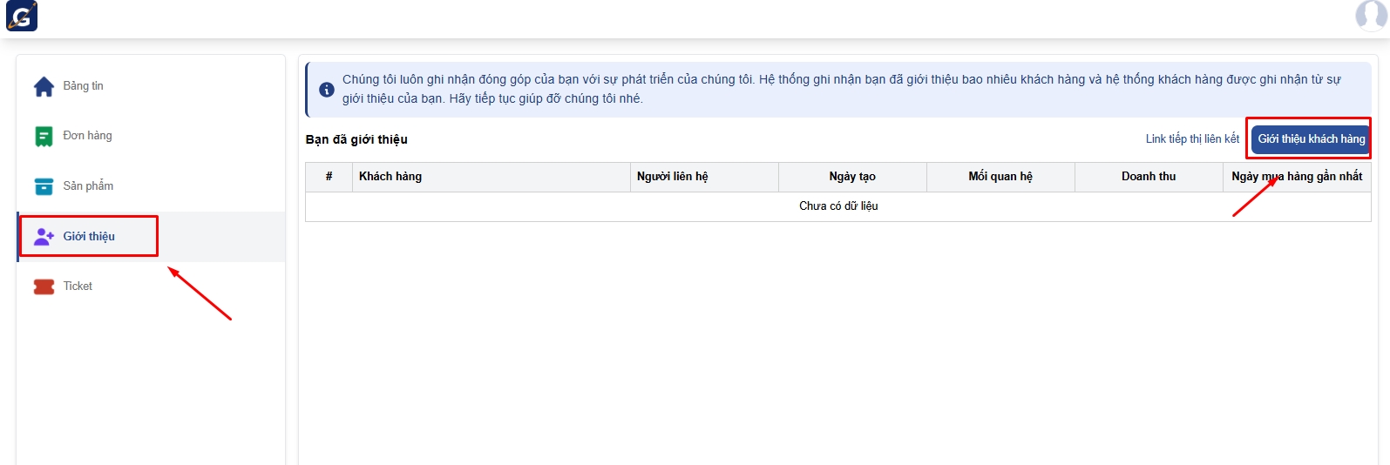Image resolution: width=1390 pixels, height=465 pixels.
Task: Open the Link tiếp thị liên kết link
Action: coord(1191,139)
